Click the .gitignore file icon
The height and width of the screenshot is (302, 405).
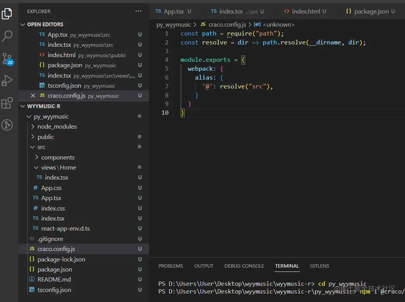pyautogui.click(x=32, y=238)
